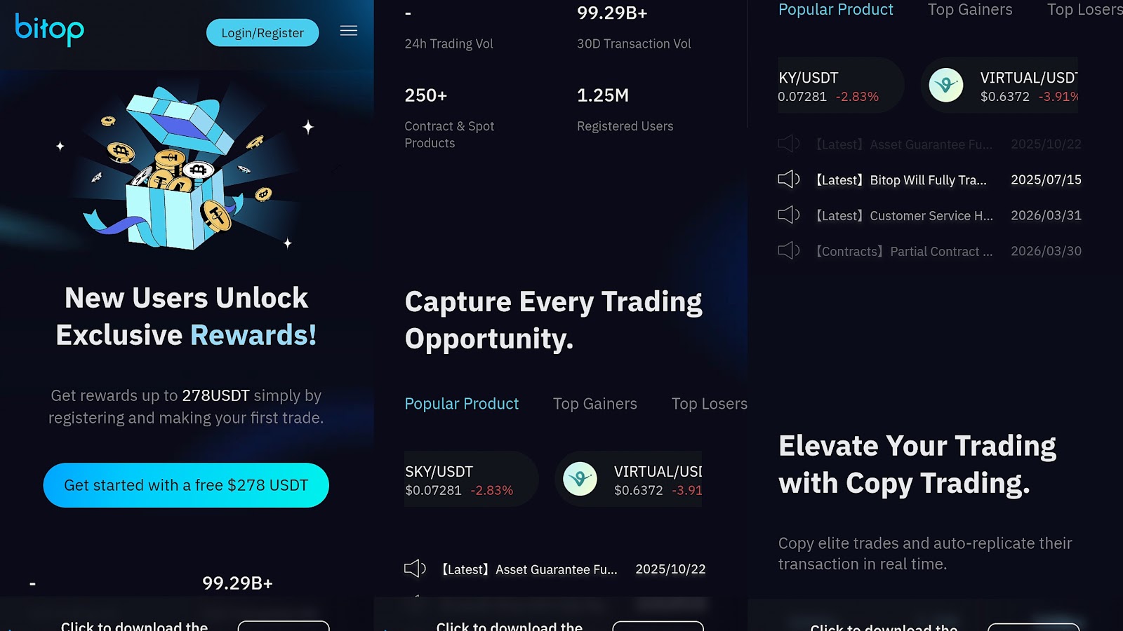Click Get started with a free $278 USDT
The image size is (1123, 631).
click(186, 485)
